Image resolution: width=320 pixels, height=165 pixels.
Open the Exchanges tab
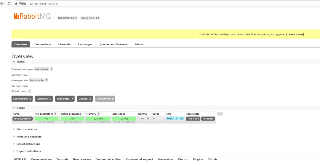click(85, 44)
